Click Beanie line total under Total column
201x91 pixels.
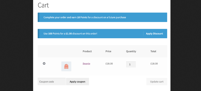[x=154, y=63]
